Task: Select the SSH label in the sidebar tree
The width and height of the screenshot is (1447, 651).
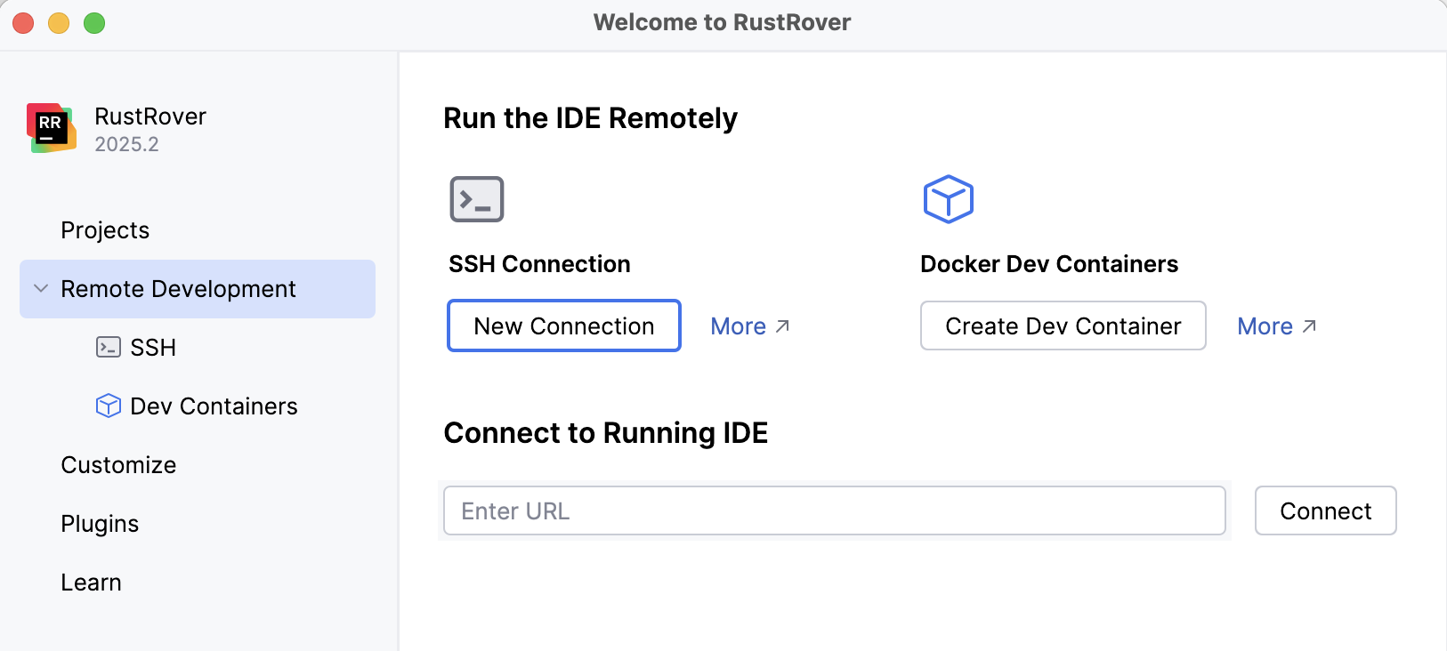Action: point(153,348)
